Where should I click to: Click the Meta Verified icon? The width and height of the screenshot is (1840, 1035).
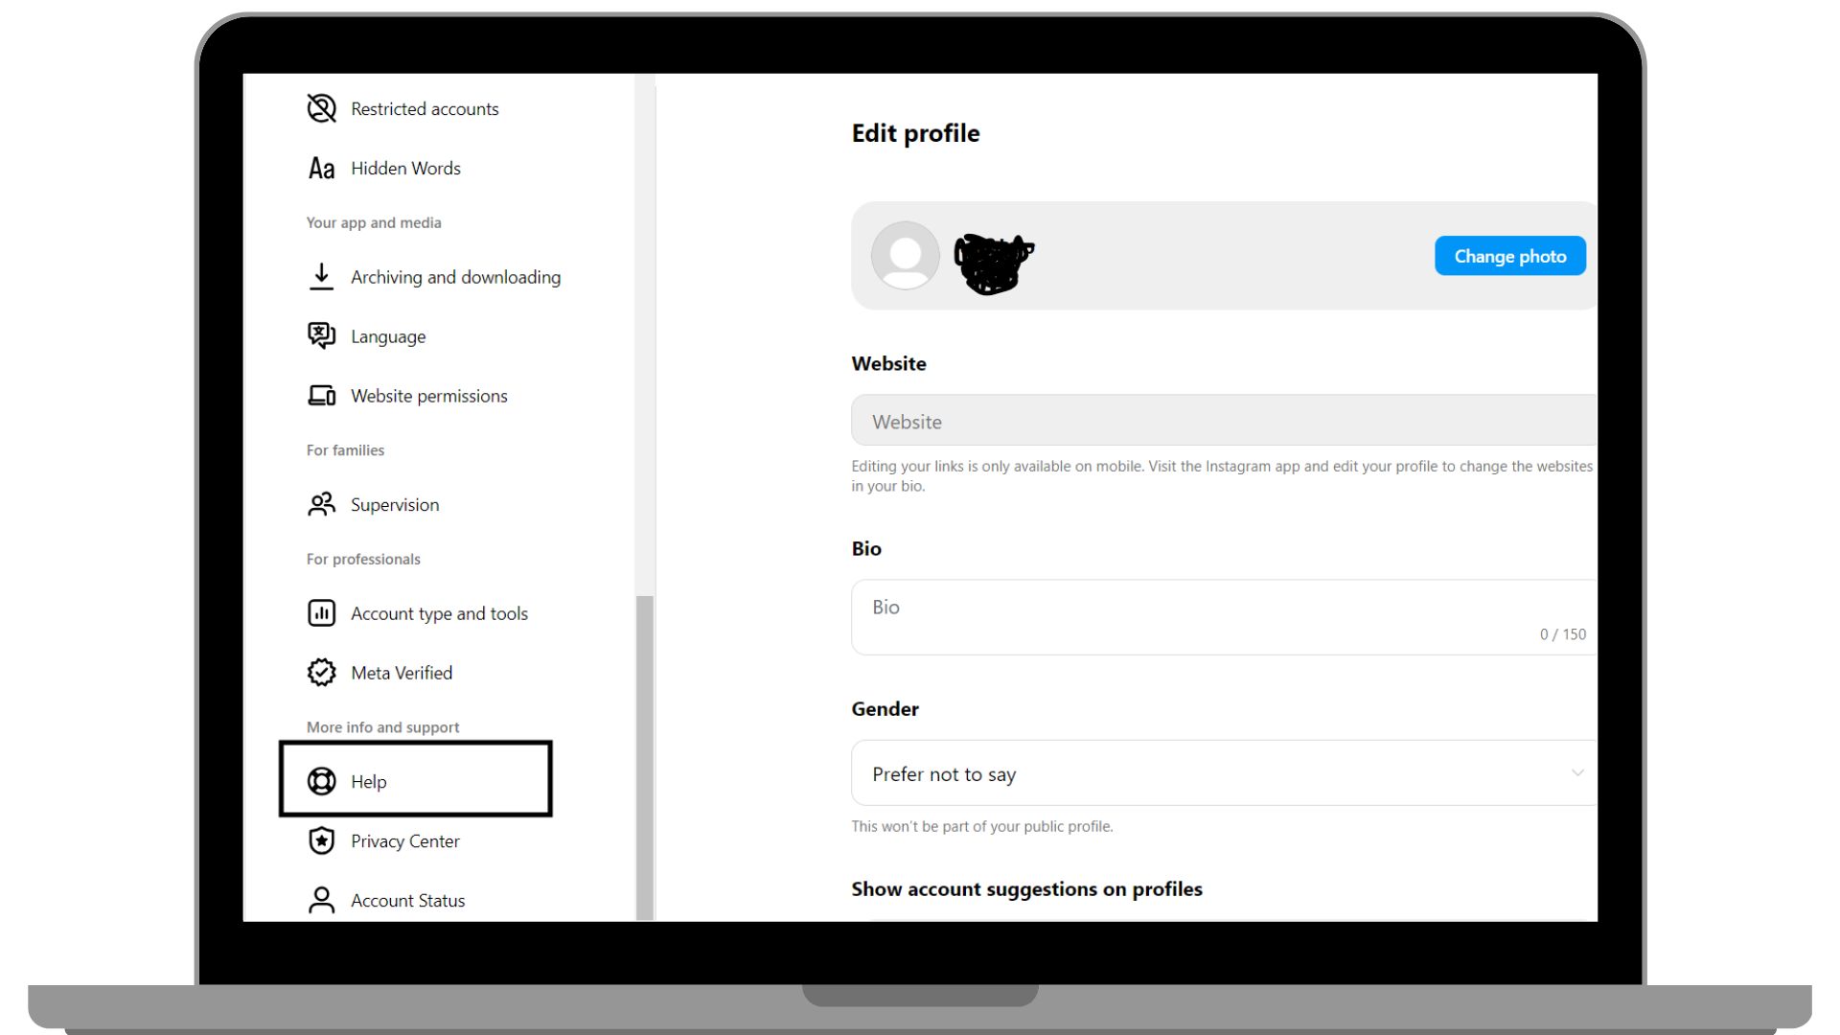pyautogui.click(x=321, y=673)
